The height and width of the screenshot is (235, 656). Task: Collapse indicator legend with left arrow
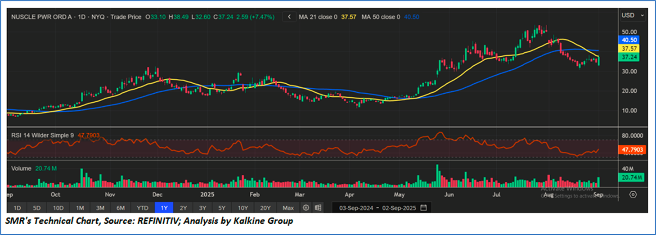[289, 17]
